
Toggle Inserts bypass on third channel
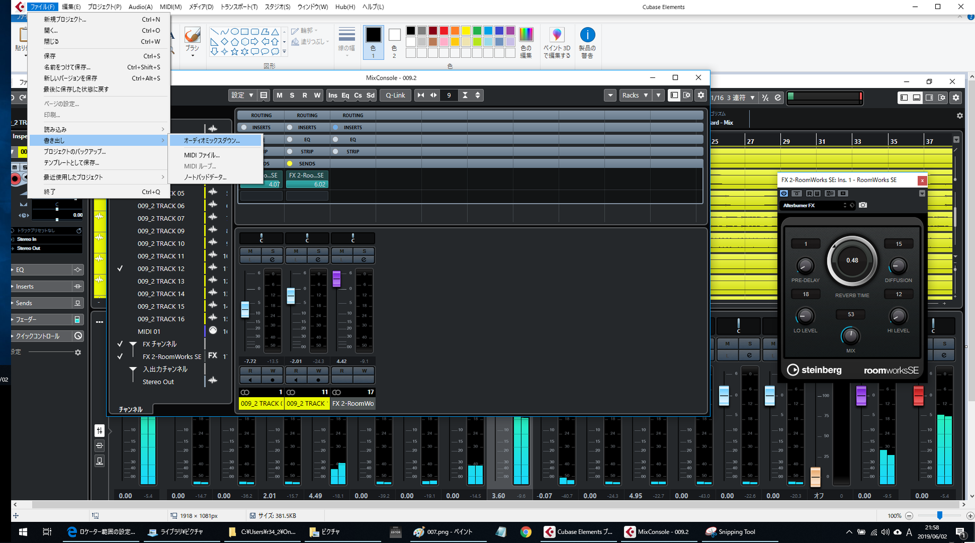pyautogui.click(x=335, y=127)
